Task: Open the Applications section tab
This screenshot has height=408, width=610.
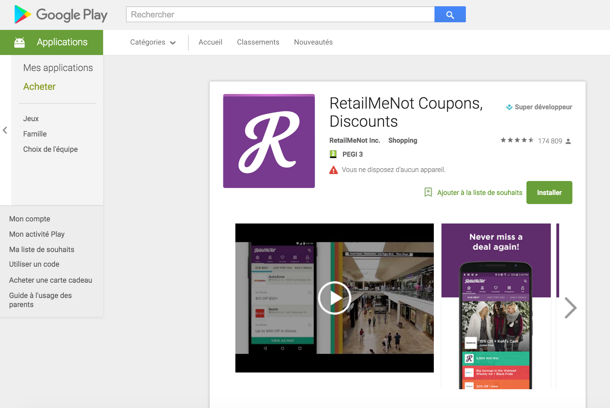Action: pos(52,42)
